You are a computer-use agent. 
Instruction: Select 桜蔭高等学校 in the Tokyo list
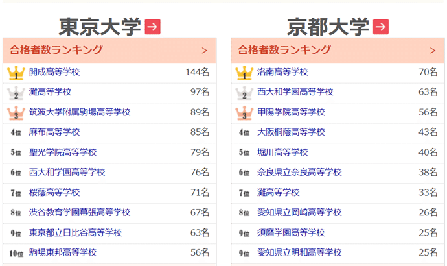point(54,193)
